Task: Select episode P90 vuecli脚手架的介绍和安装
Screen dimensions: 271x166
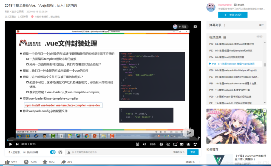Action: (235, 97)
